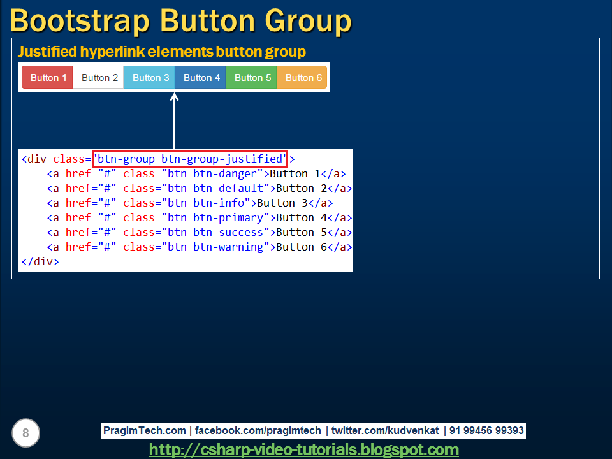
Task: Click Button 2 with the white background
Action: [98, 77]
